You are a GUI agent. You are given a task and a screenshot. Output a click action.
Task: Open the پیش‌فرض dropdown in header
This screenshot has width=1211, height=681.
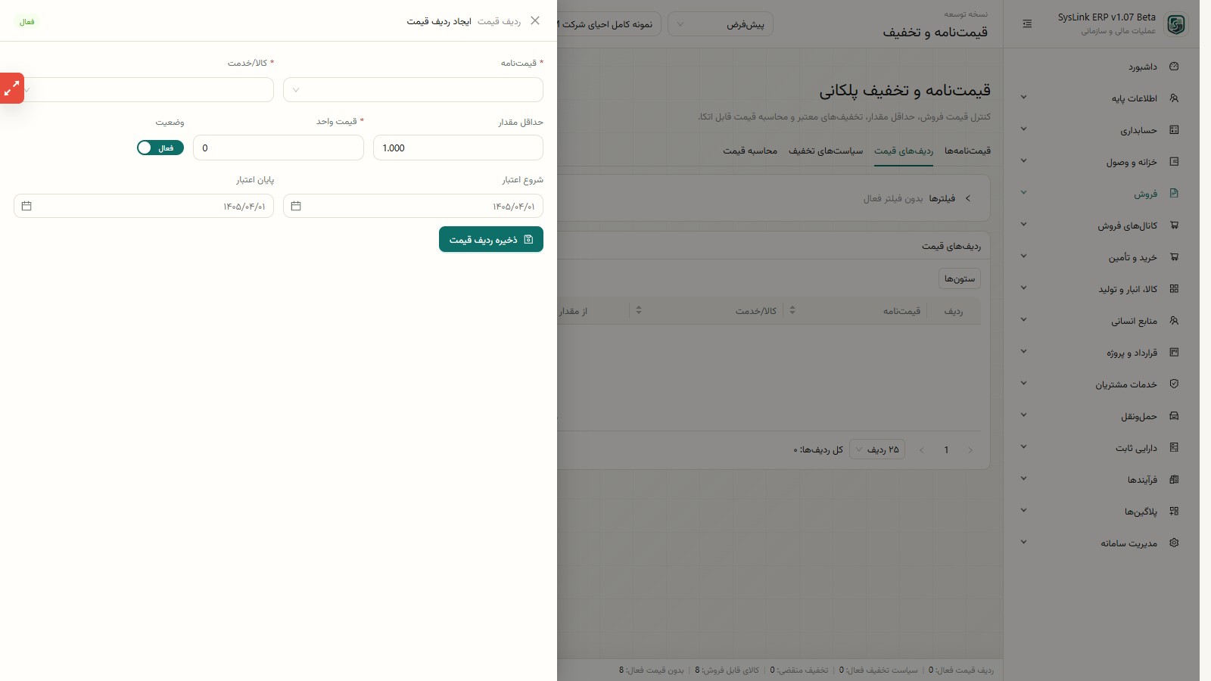(x=721, y=24)
